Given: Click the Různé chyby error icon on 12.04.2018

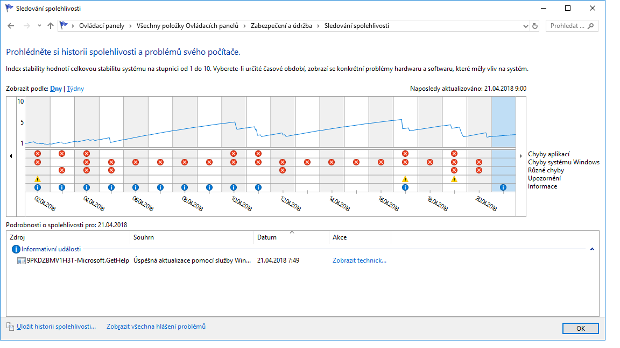Looking at the screenshot, I should (283, 170).
